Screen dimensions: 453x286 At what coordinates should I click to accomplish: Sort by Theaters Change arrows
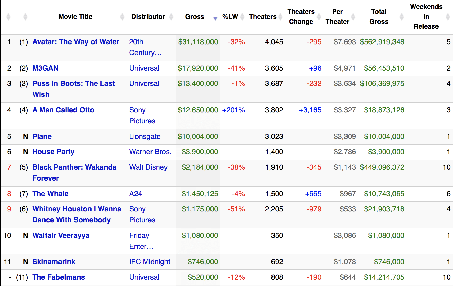[319, 17]
